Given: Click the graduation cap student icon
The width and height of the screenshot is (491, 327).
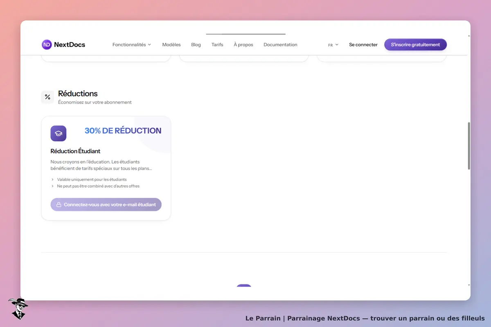Looking at the screenshot, I should [59, 133].
